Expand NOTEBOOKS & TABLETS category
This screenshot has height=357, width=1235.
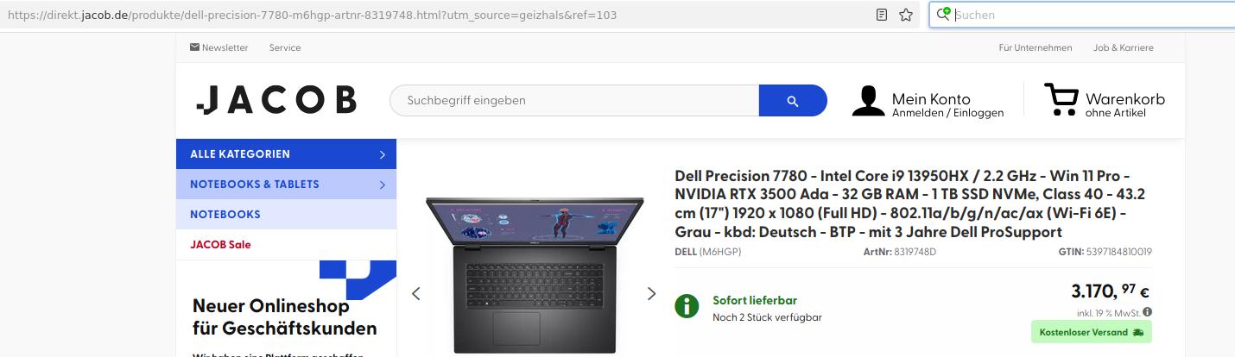tap(286, 185)
